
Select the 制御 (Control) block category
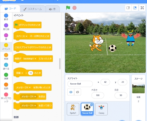[x=6, y=56]
